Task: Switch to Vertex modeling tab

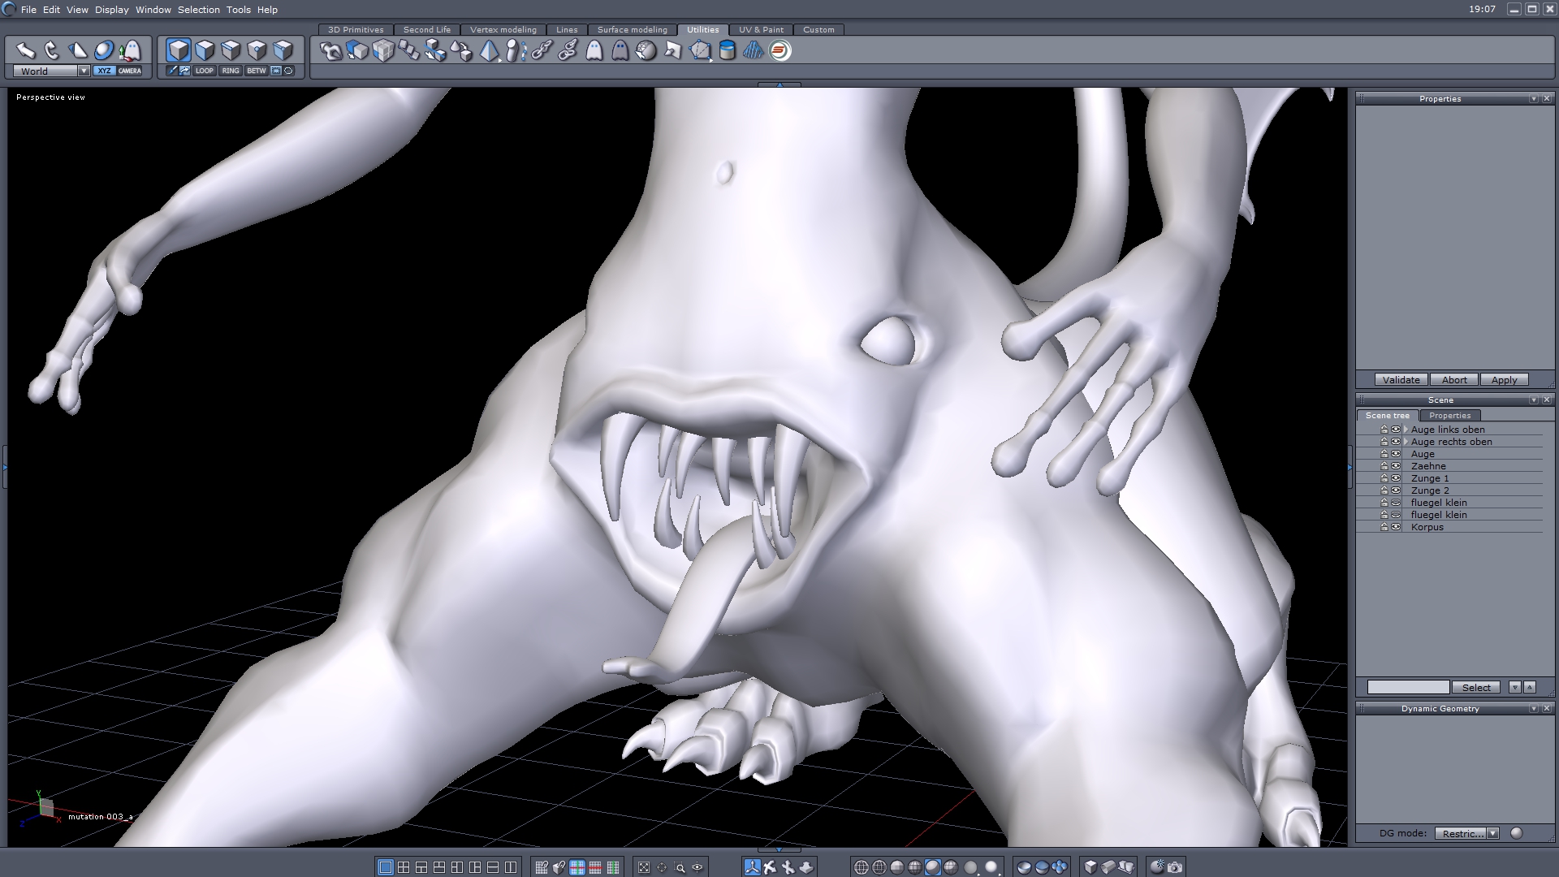Action: [x=503, y=29]
